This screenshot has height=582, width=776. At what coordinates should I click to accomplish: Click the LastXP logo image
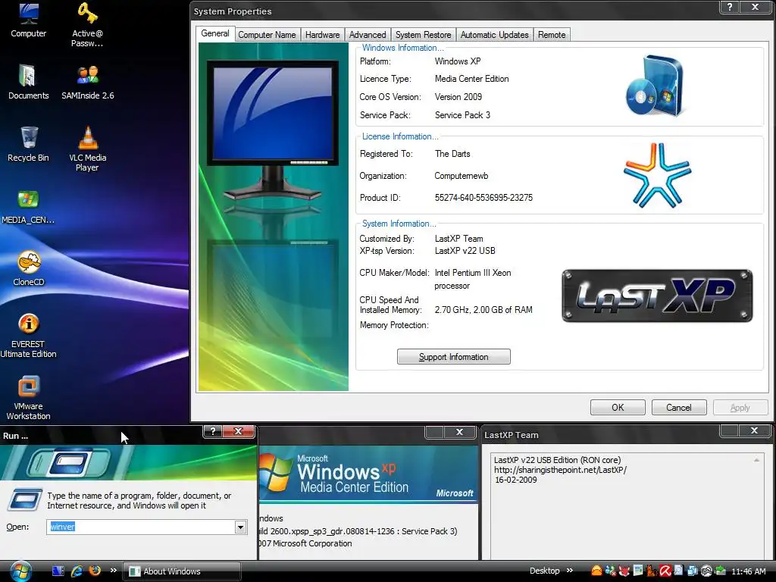pos(657,296)
